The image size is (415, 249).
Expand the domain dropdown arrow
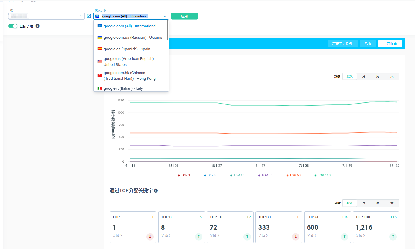81,16
